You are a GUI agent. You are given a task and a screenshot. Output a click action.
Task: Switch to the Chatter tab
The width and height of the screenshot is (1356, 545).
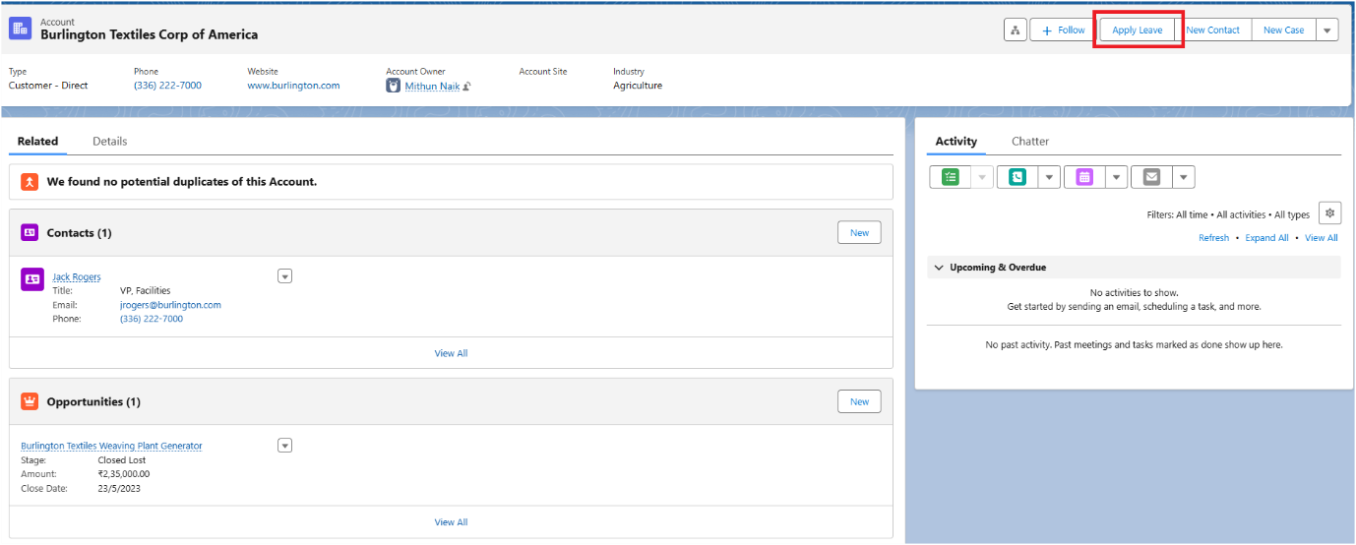pyautogui.click(x=1030, y=142)
